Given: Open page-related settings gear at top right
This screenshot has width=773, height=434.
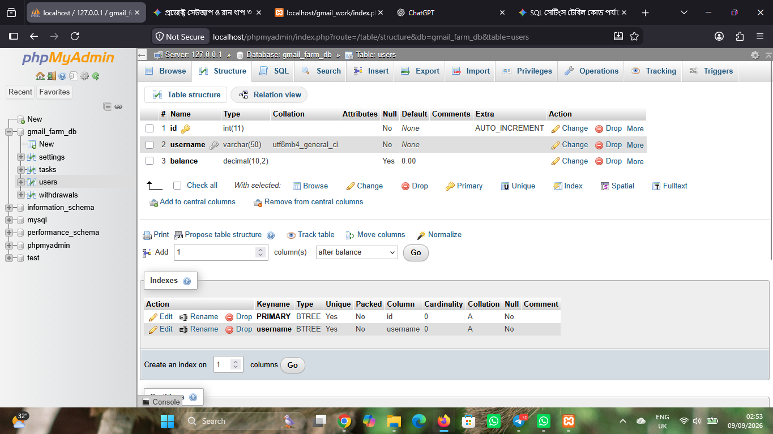Looking at the screenshot, I should click(x=755, y=55).
